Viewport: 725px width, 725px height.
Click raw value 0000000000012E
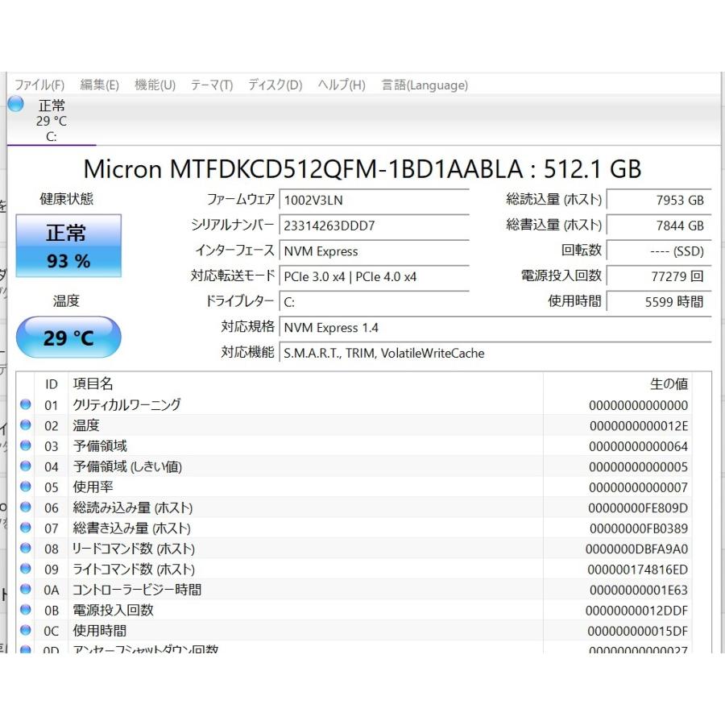(x=639, y=426)
